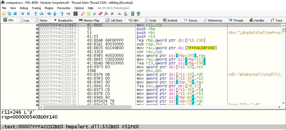Toggle breakpoint dot at address 00007FFFACCD2C18
Image resolution: width=286 pixels, height=130 pixels.
coord(37,70)
